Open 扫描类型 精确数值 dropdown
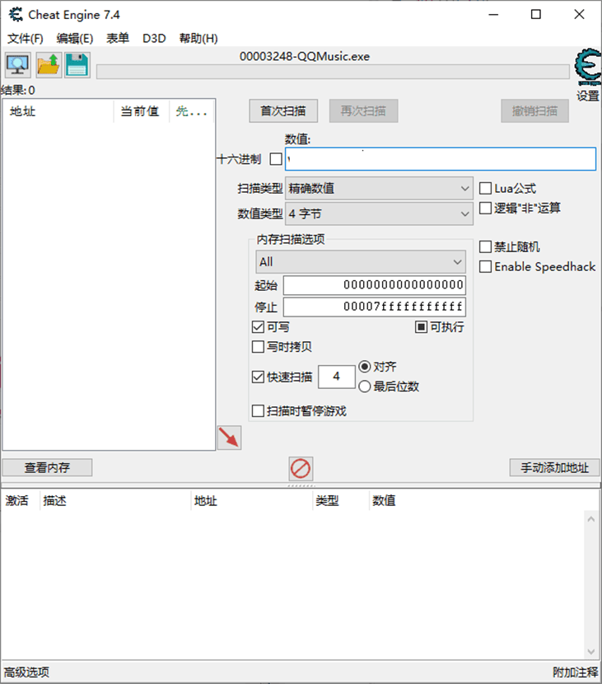This screenshot has height=684, width=602. pyautogui.click(x=379, y=189)
